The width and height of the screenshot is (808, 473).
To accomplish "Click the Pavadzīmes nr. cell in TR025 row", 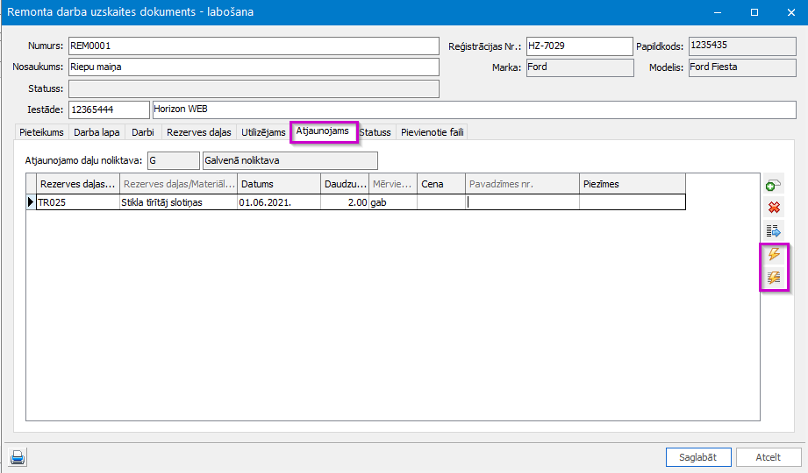I will point(522,202).
